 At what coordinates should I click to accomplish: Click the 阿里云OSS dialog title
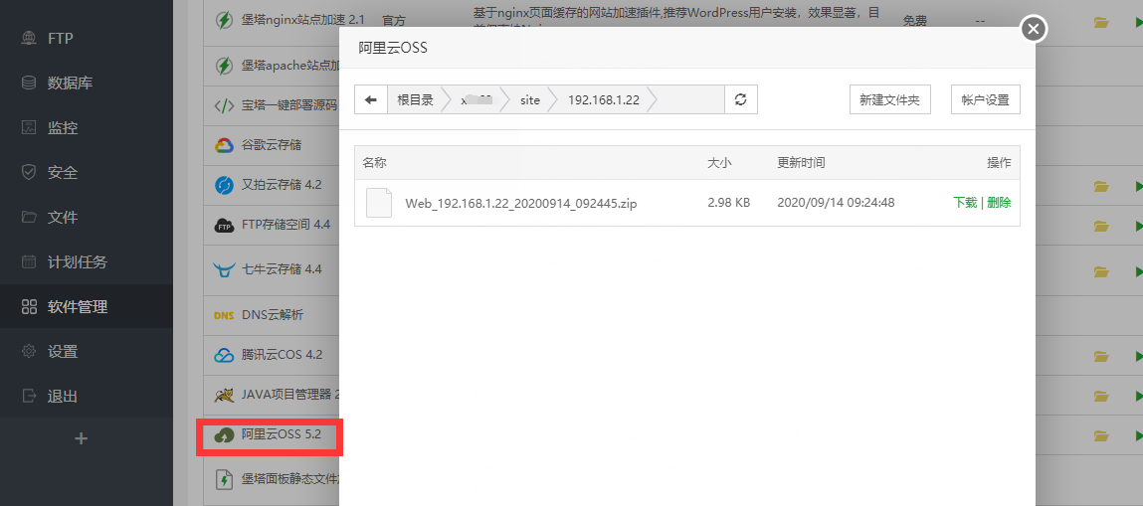(x=392, y=48)
